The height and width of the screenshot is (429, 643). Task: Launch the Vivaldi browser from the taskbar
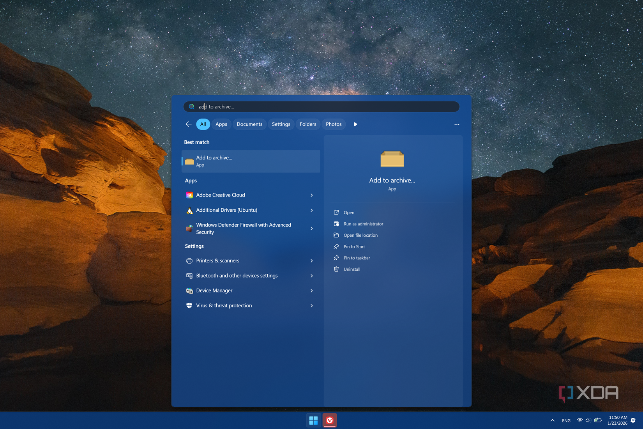point(330,420)
